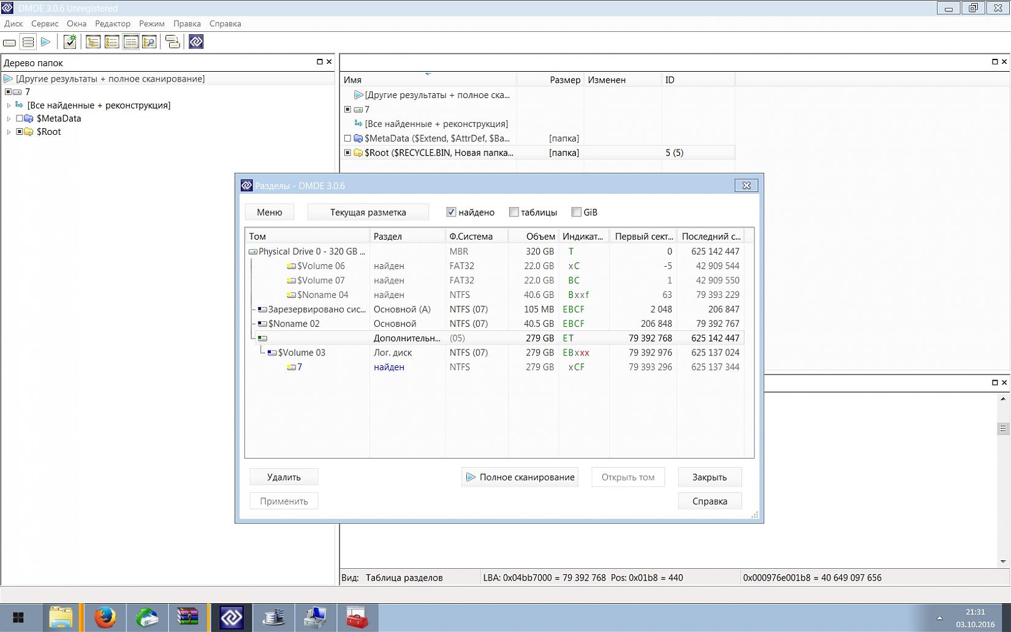
Task: Click the DMDE logo toolbar icon
Action: pyautogui.click(x=196, y=42)
